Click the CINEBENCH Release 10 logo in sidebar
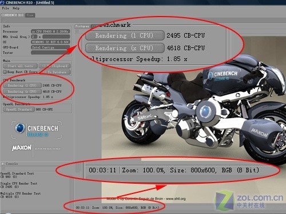The width and height of the screenshot is (286, 214). (37, 130)
